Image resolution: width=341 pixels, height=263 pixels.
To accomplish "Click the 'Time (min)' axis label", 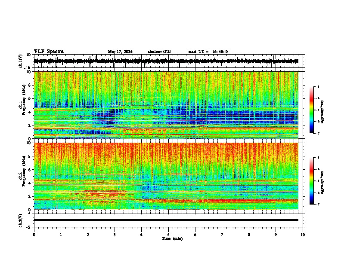I will pos(172,239).
